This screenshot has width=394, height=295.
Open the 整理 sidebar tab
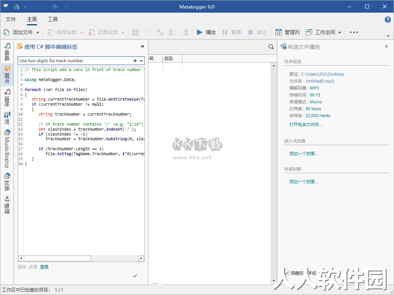pyautogui.click(x=7, y=205)
